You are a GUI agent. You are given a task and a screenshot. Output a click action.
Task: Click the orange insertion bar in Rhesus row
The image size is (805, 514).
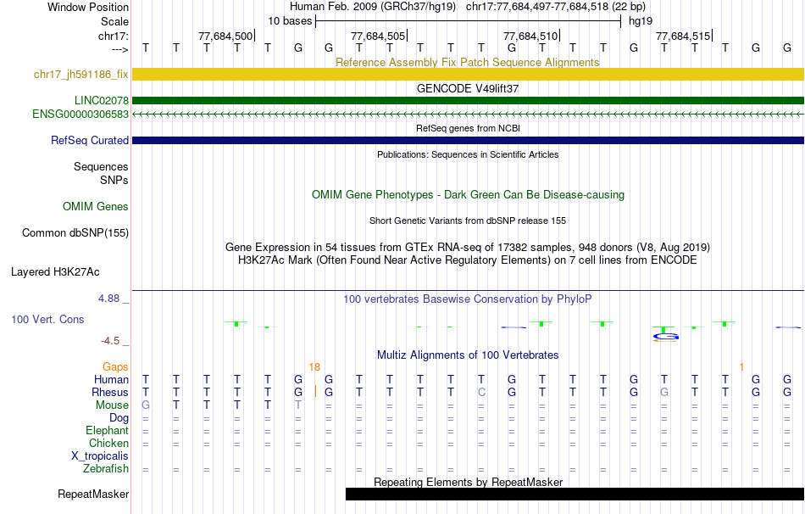(x=315, y=392)
